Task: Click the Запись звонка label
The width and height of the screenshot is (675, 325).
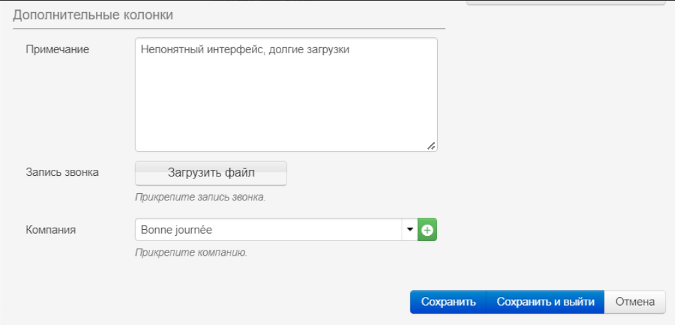Action: 62,172
